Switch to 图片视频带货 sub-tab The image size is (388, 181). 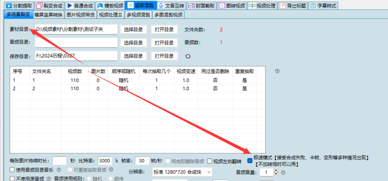pos(81,14)
